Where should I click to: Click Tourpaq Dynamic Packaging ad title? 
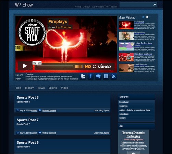pyautogui.click(x=133, y=134)
